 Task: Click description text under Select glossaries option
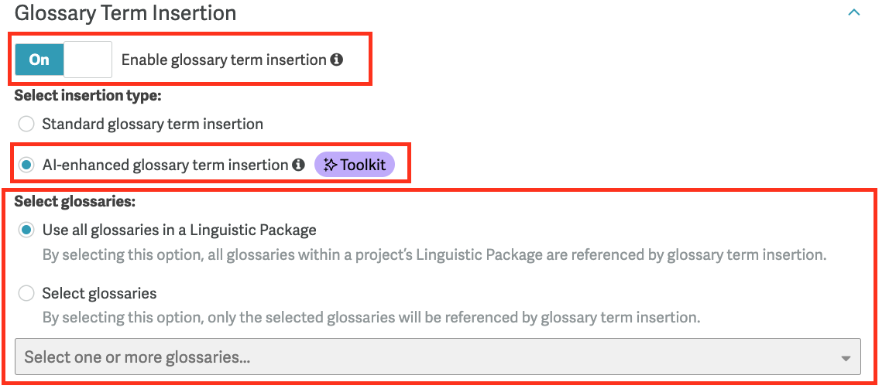click(372, 317)
